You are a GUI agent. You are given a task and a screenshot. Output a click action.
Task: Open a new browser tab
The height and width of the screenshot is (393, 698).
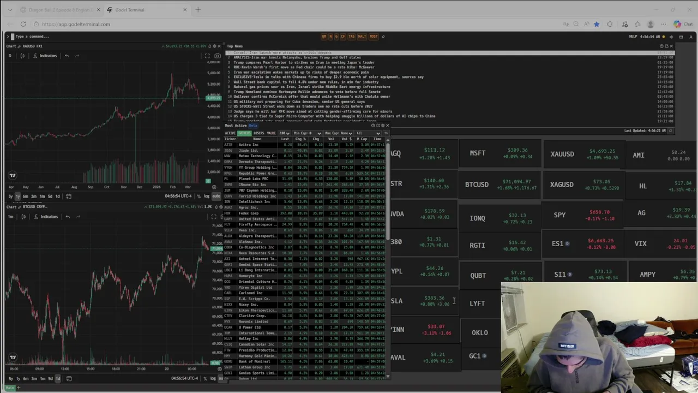point(198,10)
